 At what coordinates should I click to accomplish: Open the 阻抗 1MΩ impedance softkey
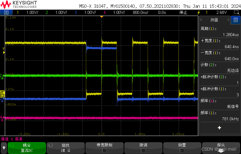[x=66, y=148]
